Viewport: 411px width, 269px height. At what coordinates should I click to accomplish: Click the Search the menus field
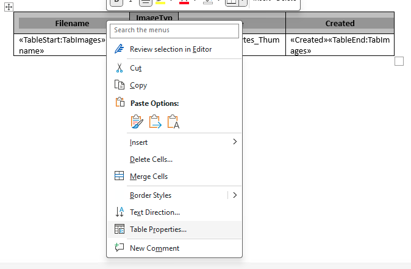(x=174, y=30)
